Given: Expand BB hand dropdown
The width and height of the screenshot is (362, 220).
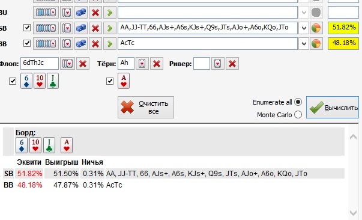Looking at the screenshot, I should [304, 44].
